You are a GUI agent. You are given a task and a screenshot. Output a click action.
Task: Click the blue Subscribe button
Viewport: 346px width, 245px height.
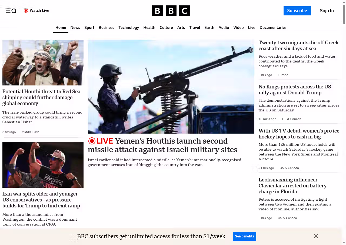click(x=297, y=11)
